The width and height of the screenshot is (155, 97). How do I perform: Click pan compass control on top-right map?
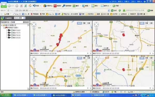pos(96,24)
